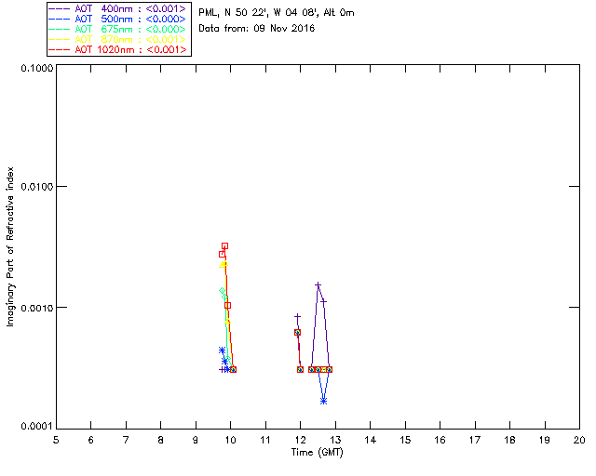Select the AOT 400nm legend entry
The image size is (596, 476).
[x=118, y=8]
